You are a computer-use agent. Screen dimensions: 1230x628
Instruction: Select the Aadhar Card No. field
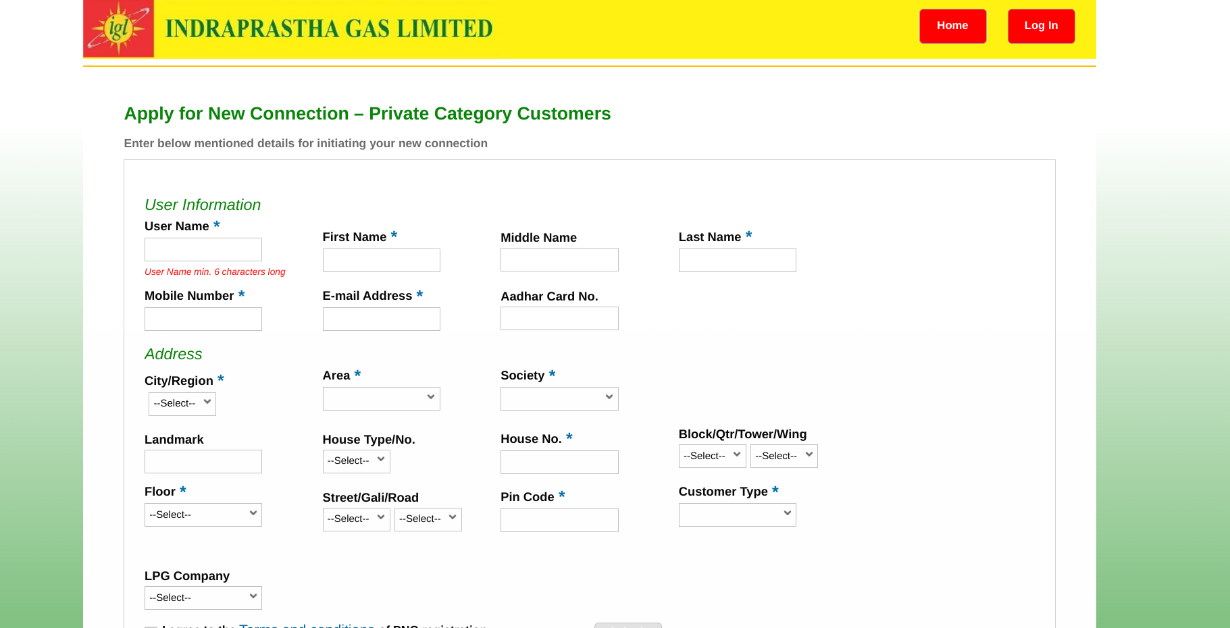559,319
